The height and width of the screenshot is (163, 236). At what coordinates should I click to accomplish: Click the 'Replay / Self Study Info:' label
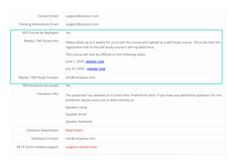41,41
